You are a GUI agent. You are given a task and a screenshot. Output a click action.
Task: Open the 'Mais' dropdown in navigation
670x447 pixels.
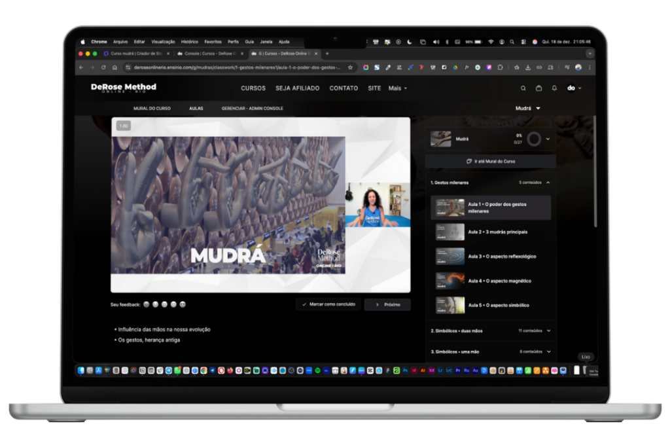[x=397, y=88]
